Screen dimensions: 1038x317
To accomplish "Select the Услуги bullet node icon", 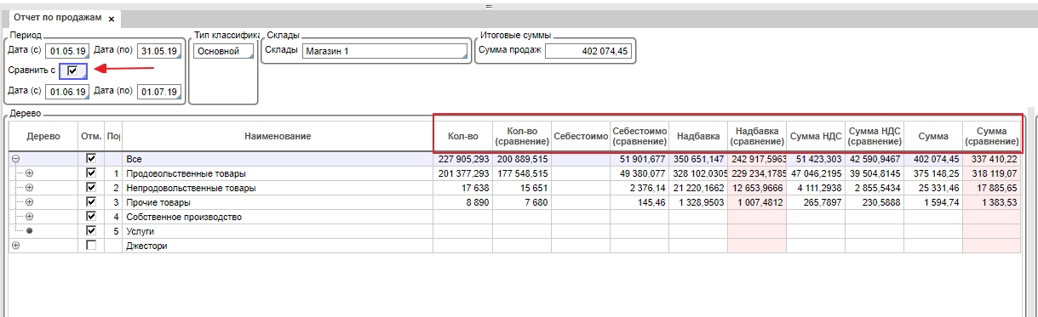I will coord(30,231).
